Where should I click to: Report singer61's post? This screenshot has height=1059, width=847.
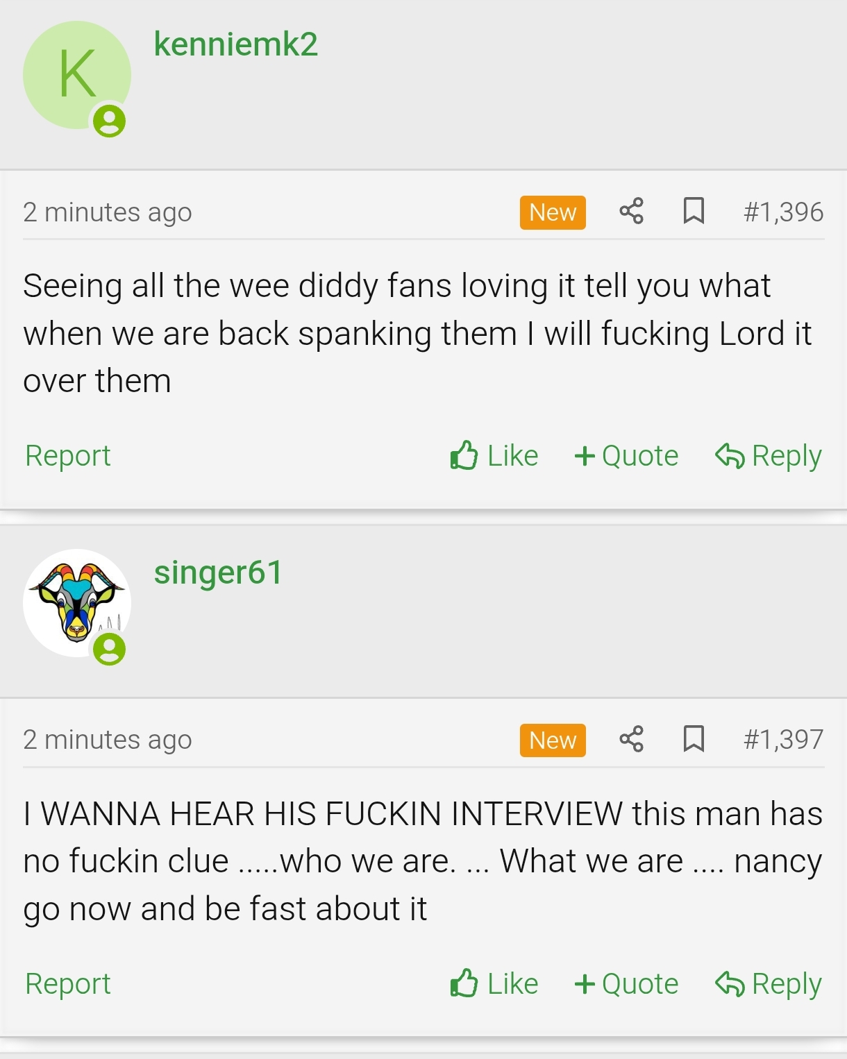point(68,984)
